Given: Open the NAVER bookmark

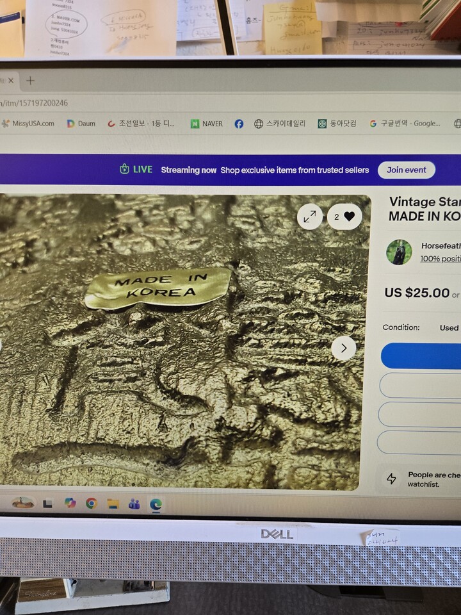Looking at the screenshot, I should 207,124.
